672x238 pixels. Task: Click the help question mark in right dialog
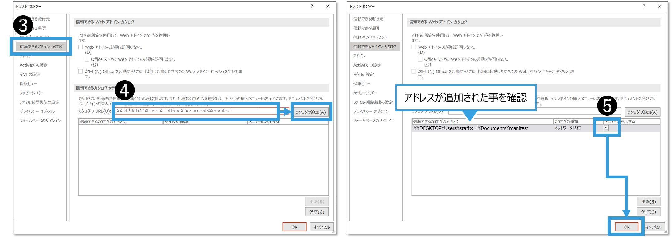[x=644, y=6]
